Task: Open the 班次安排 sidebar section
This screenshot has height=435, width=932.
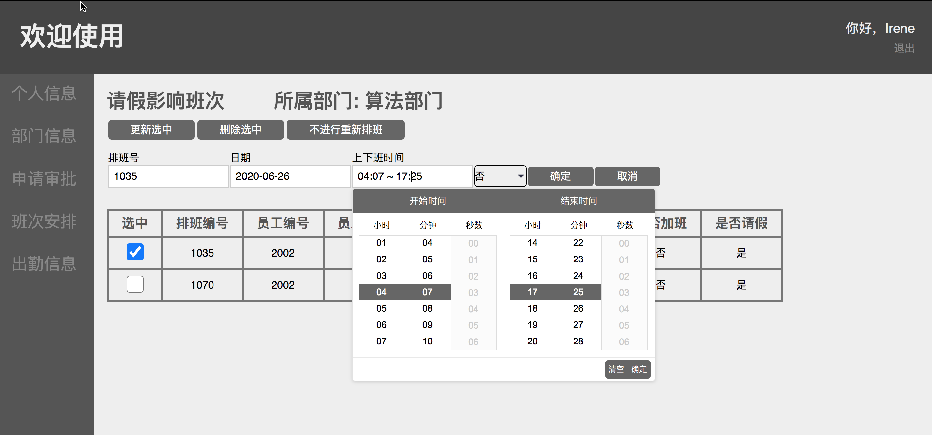Action: [x=44, y=222]
